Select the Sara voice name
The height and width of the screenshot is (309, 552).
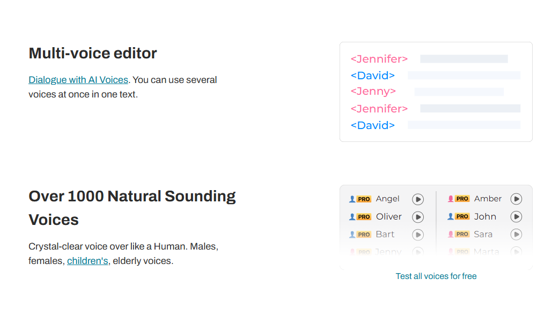coord(483,235)
